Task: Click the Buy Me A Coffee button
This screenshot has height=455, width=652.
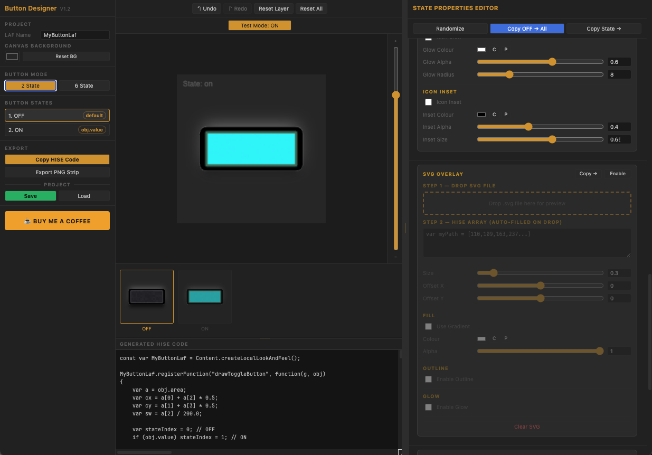Action: tap(57, 221)
